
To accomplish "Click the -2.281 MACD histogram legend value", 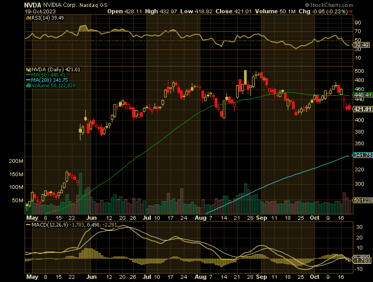I will tap(110, 225).
